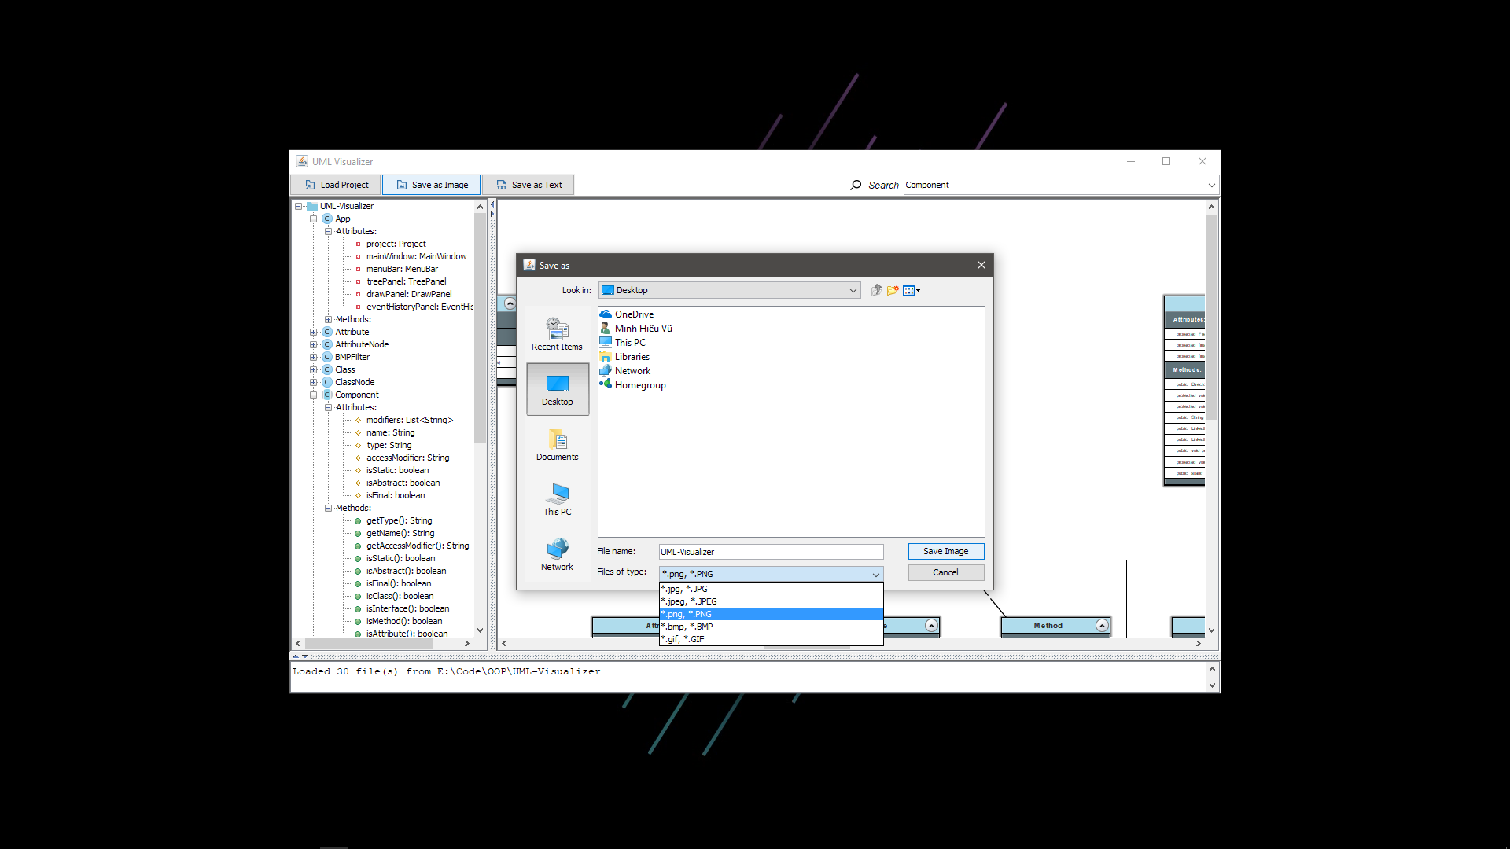
Task: Click the Cancel button in dialog
Action: (x=945, y=572)
